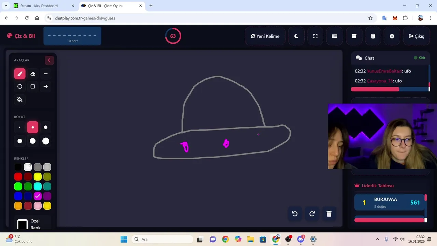Click the Çiz & Bil logo
This screenshot has height=246, width=437.
(x=21, y=36)
